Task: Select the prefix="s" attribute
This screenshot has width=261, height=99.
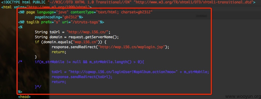Action: (x=50, y=22)
